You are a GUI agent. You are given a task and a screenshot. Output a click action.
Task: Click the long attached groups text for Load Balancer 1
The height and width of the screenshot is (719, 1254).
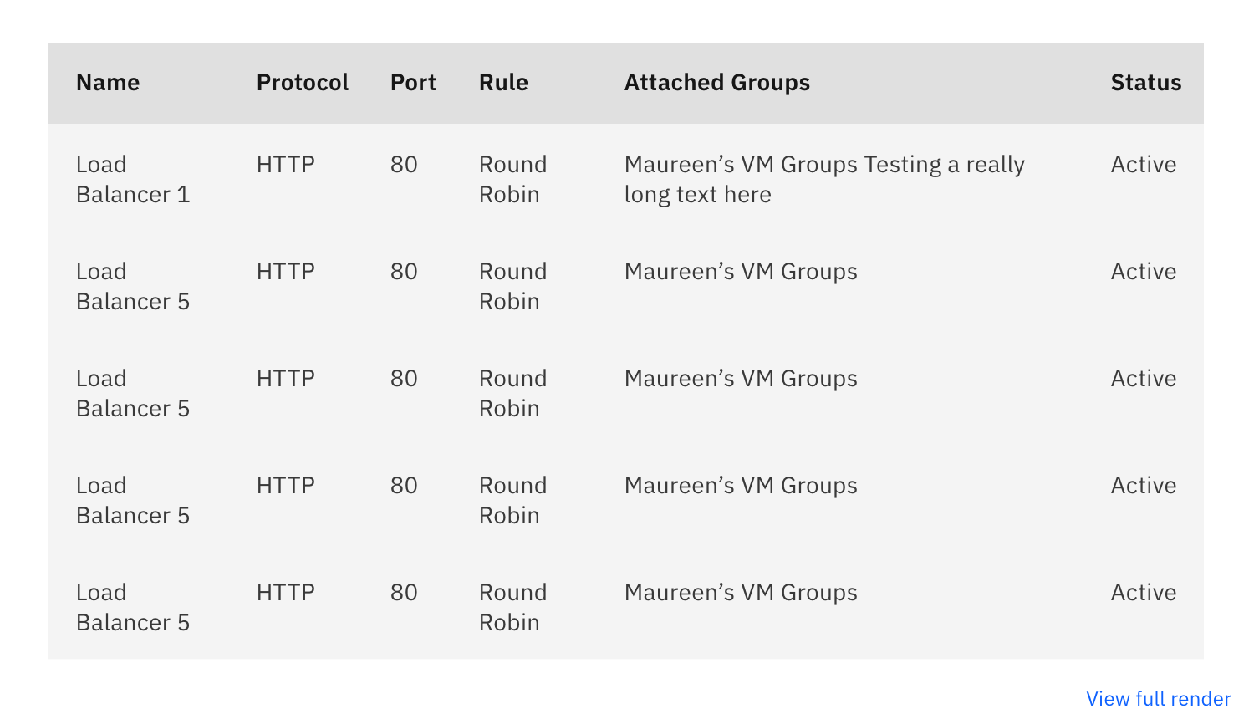pos(823,178)
